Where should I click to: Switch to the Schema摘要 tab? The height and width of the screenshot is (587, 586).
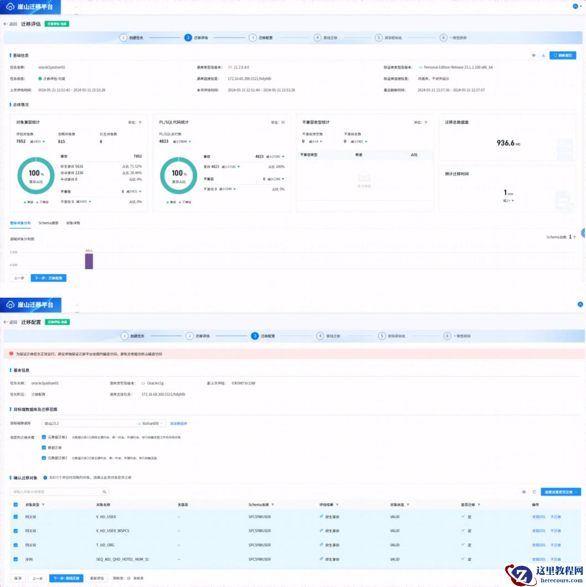[49, 223]
